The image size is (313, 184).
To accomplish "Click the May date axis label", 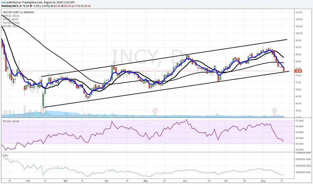I will tap(146, 181).
